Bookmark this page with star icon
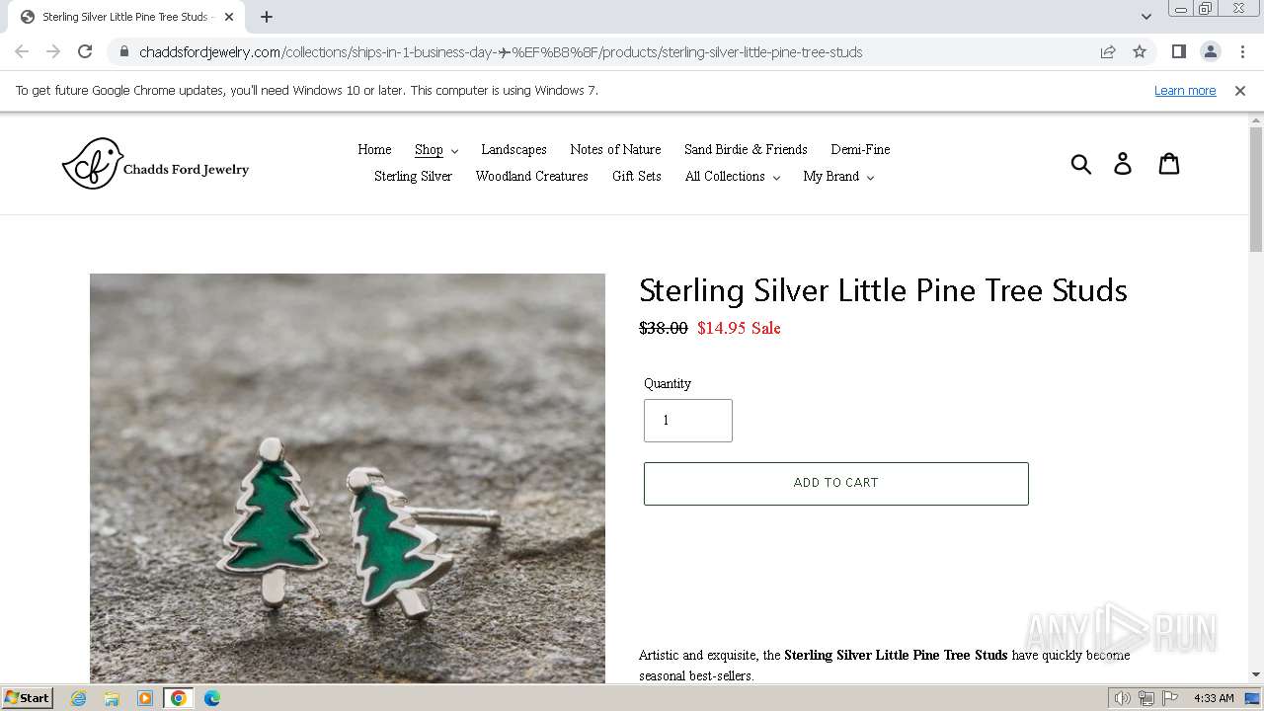 [x=1140, y=52]
